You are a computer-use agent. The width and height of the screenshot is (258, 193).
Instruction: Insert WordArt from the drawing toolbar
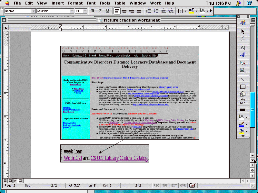(x=243, y=55)
